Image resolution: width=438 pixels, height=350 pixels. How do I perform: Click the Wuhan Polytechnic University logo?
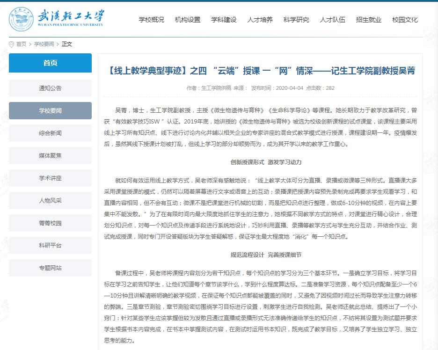tap(57, 19)
